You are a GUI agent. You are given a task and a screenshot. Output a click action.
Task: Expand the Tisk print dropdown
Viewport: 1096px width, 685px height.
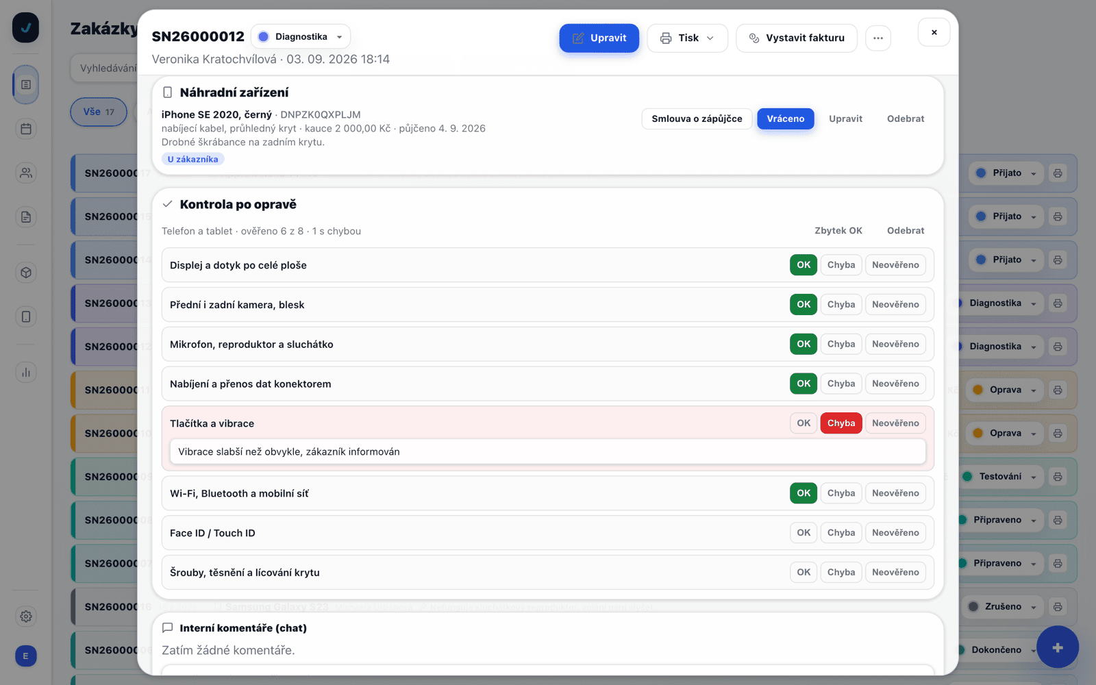click(687, 38)
